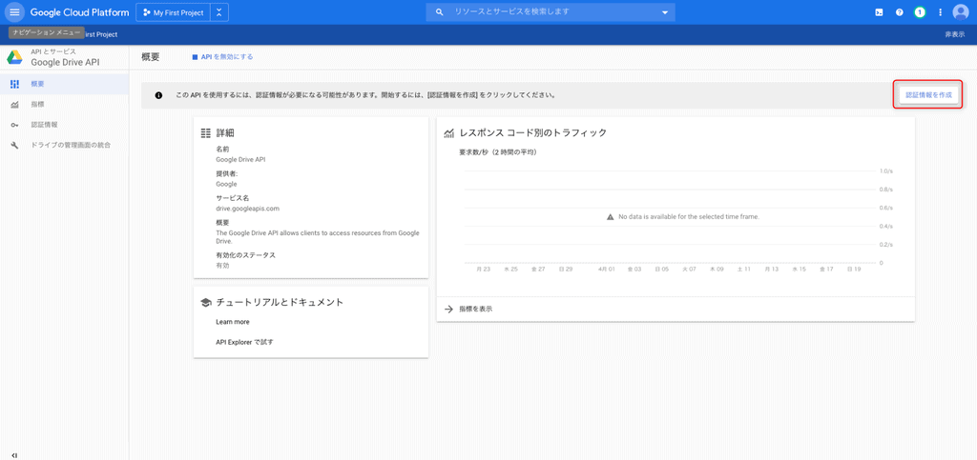Open the hamburger navigation menu

tap(14, 12)
